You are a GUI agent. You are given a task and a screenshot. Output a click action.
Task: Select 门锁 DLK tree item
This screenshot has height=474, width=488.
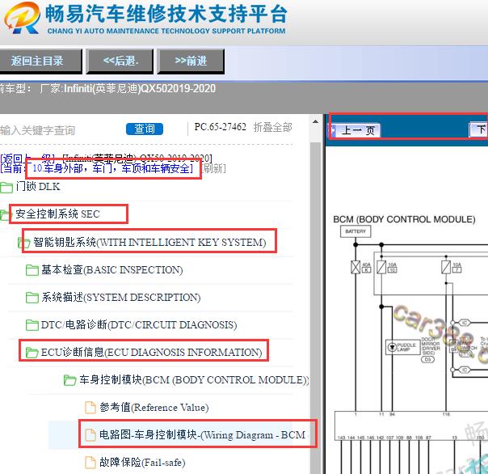click(x=38, y=187)
